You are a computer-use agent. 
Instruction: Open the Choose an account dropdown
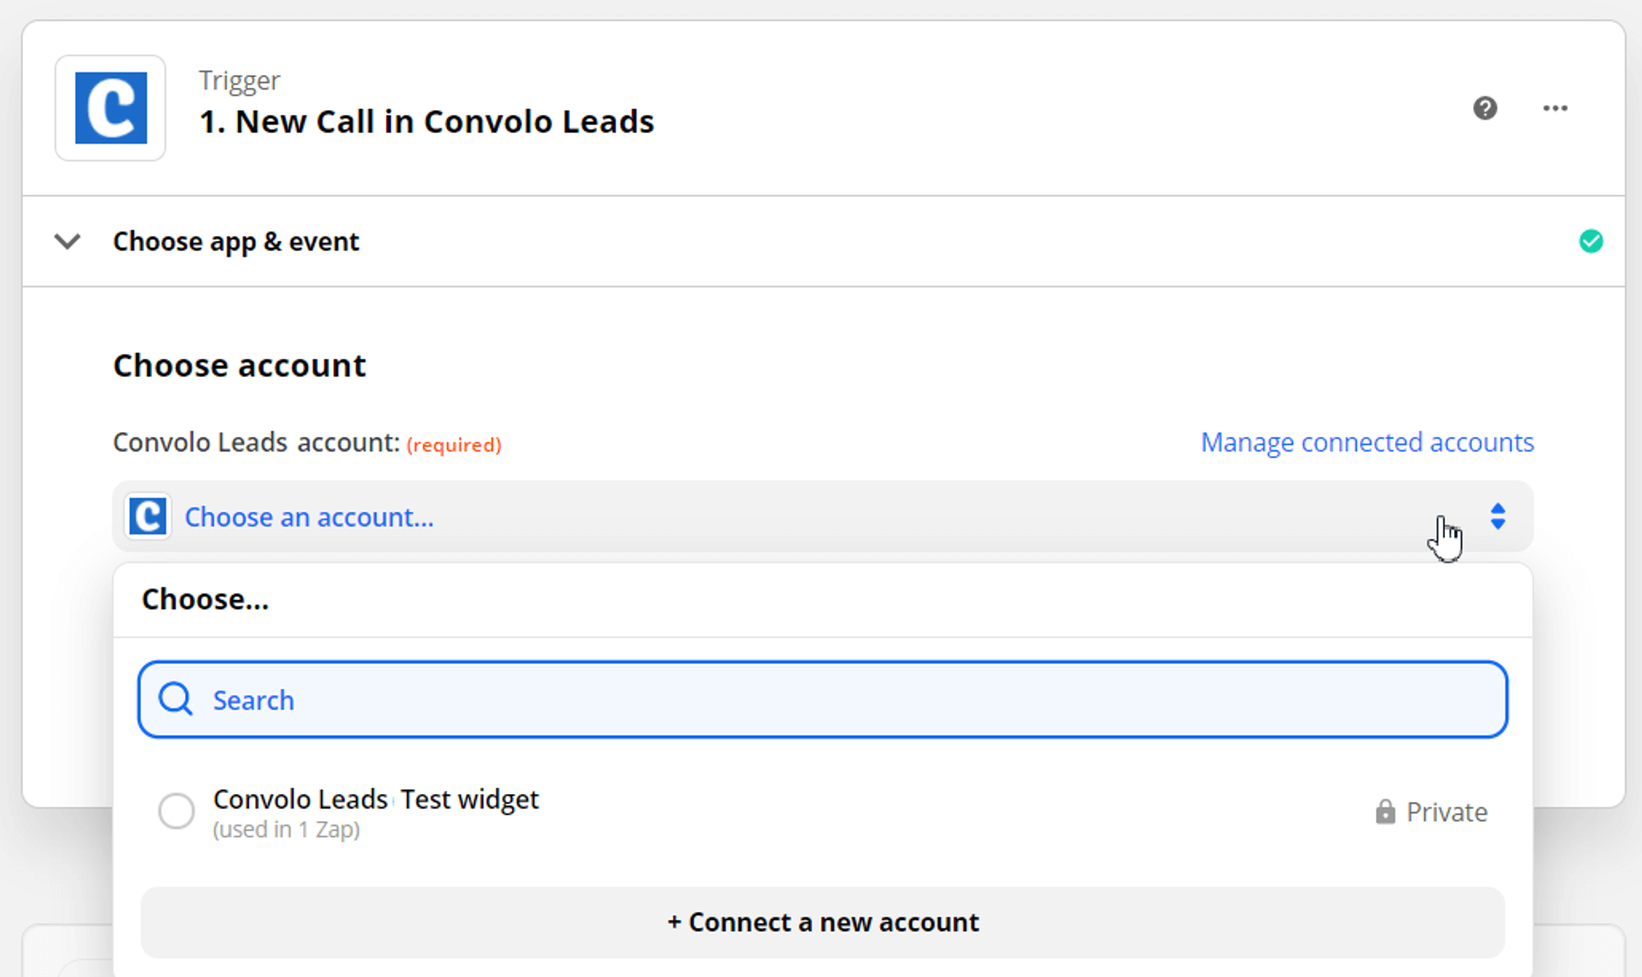tap(823, 516)
